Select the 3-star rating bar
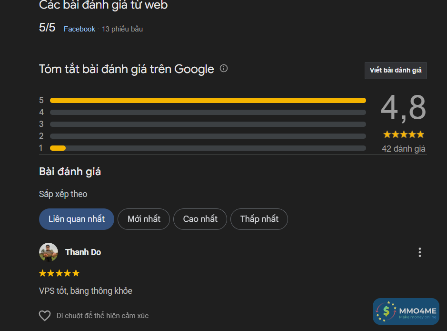Screen dimensions: 447x331 coord(208,124)
